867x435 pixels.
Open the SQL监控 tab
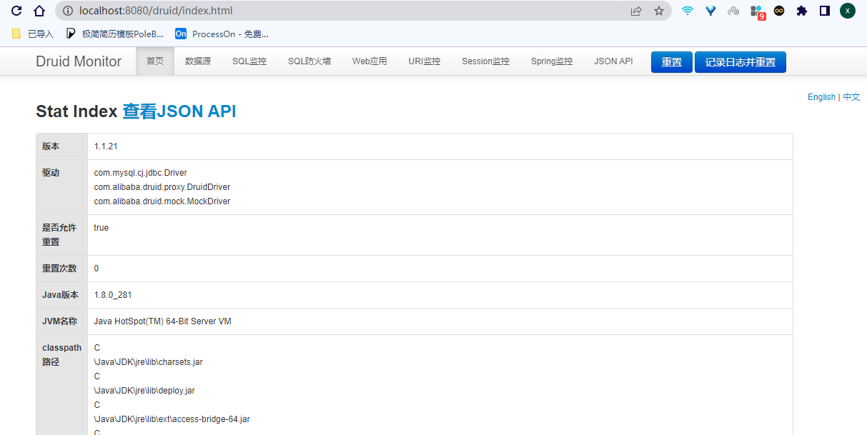[x=249, y=61]
